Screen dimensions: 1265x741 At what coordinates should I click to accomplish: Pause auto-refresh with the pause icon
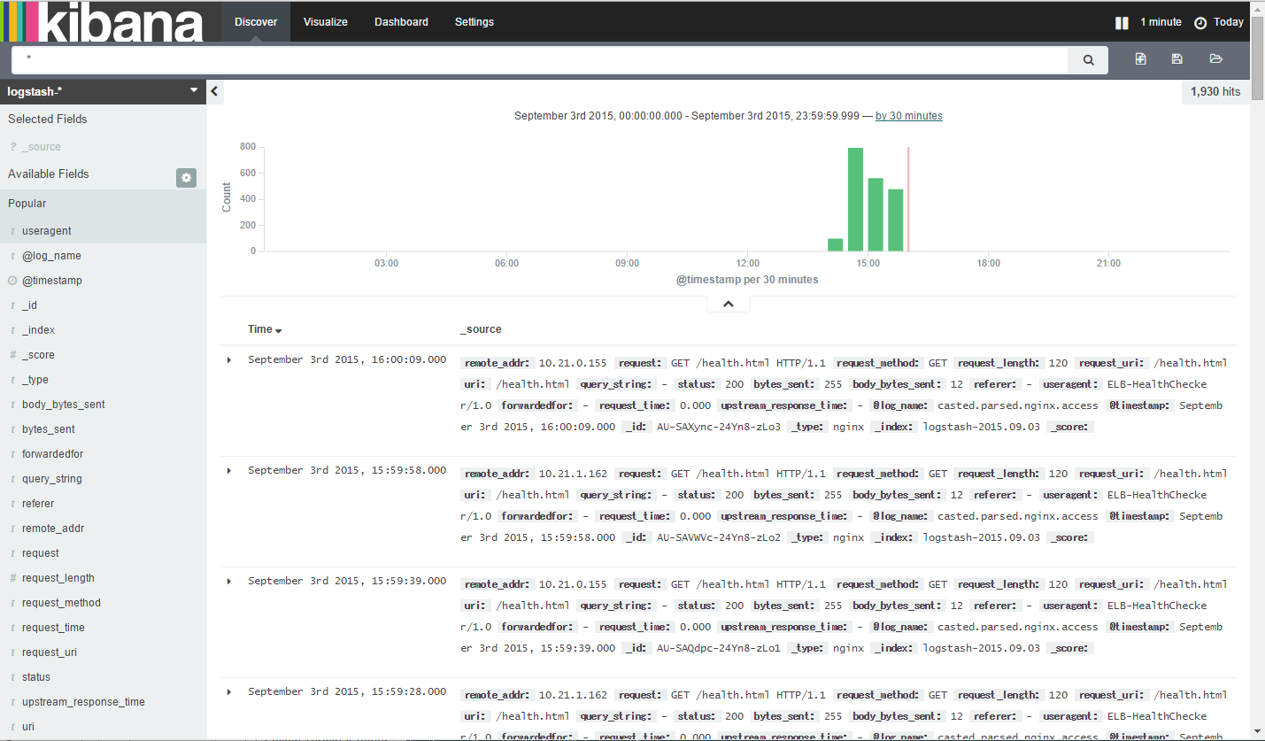click(1122, 23)
